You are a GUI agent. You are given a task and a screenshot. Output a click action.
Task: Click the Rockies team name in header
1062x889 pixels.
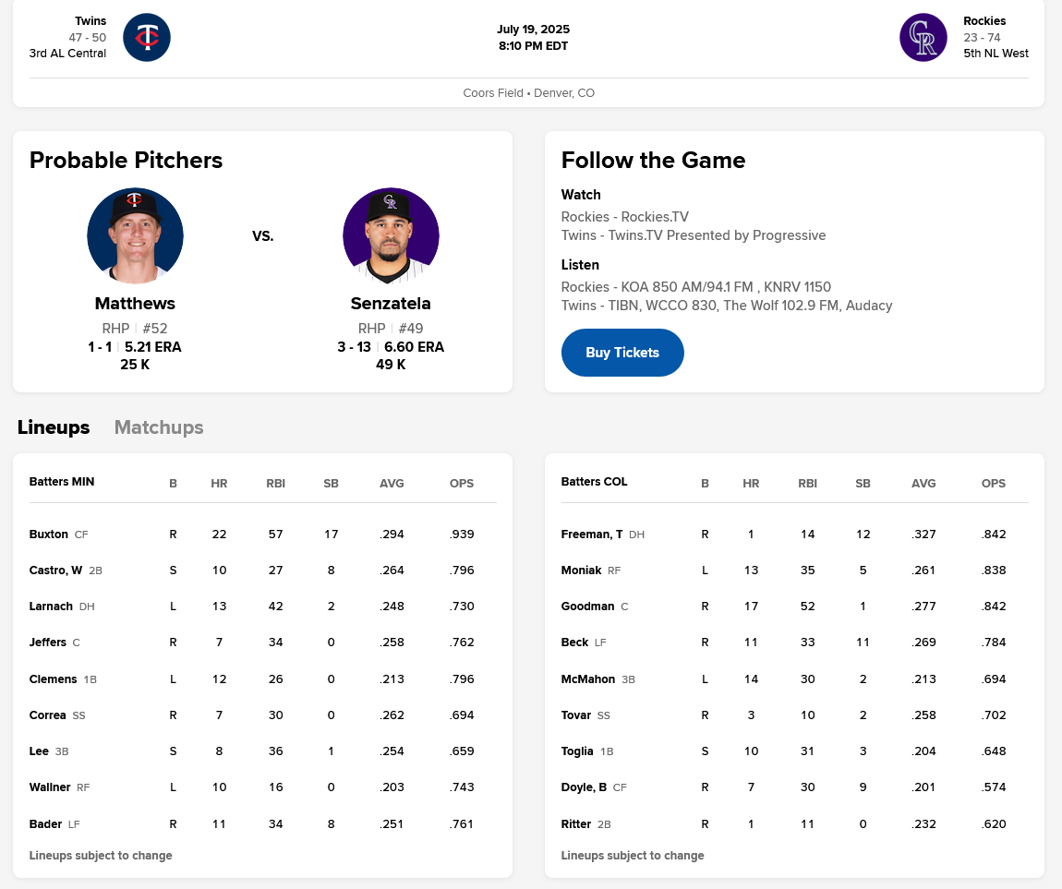984,21
